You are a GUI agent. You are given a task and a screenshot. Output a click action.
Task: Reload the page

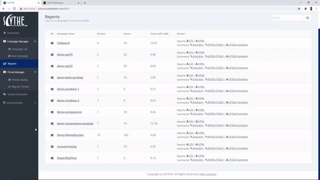coord(14,9)
